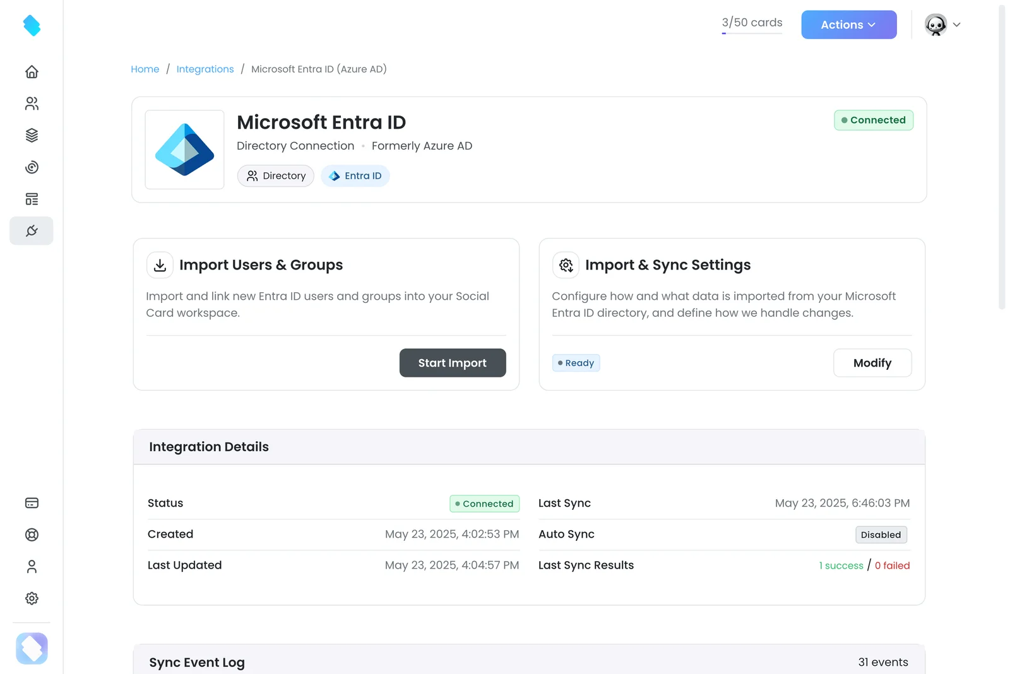This screenshot has height=674, width=1010.
Task: Open the support lifebuoy icon in sidebar
Action: pos(32,535)
